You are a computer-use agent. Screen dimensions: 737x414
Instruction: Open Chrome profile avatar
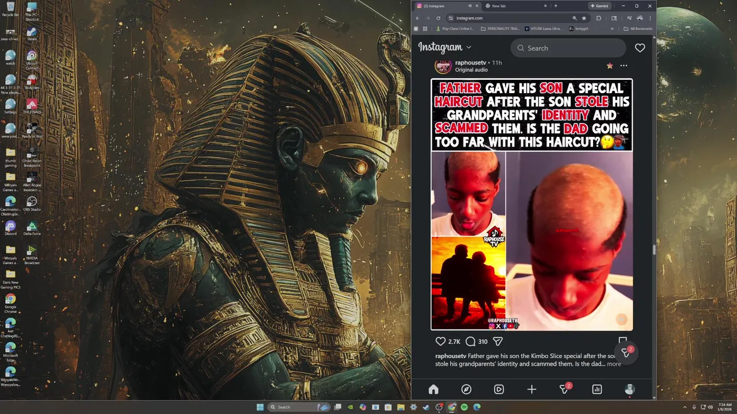[640, 18]
